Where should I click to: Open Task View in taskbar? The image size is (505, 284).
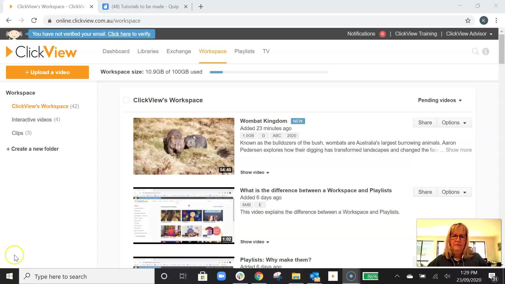(x=183, y=276)
